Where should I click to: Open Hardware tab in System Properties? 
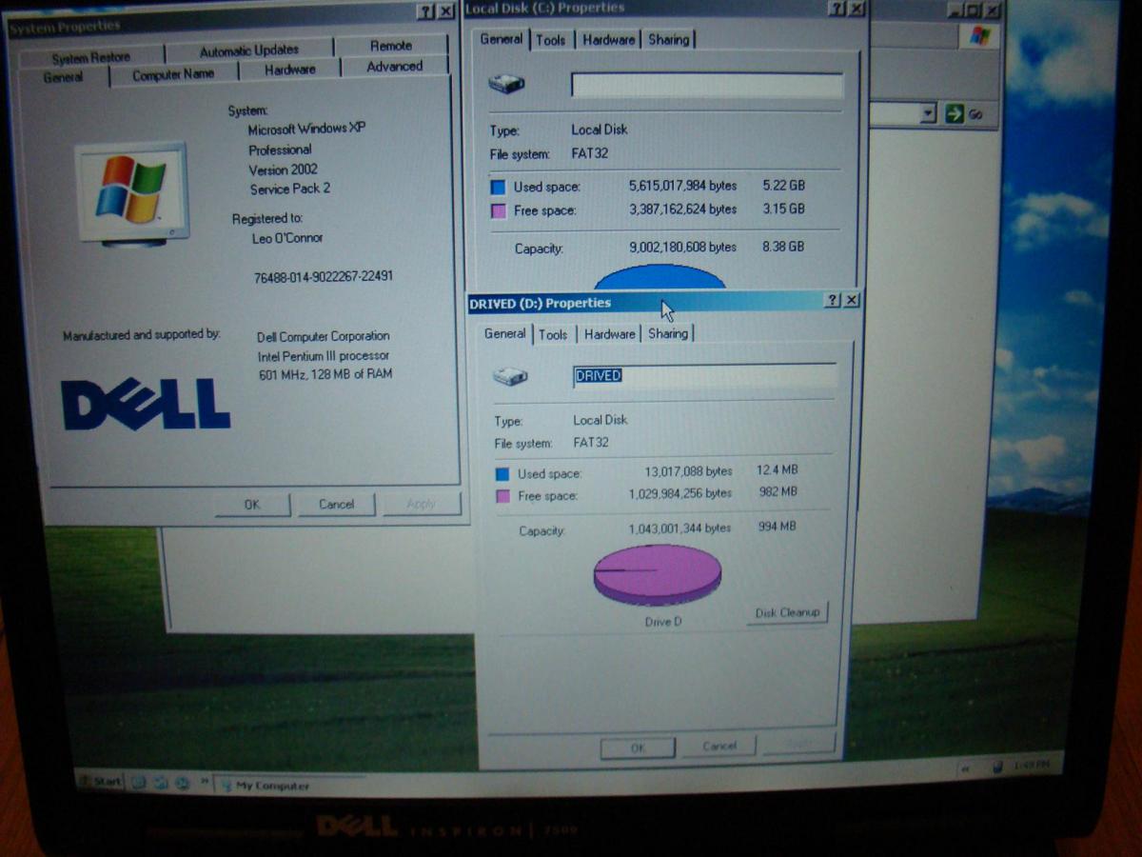[x=289, y=70]
